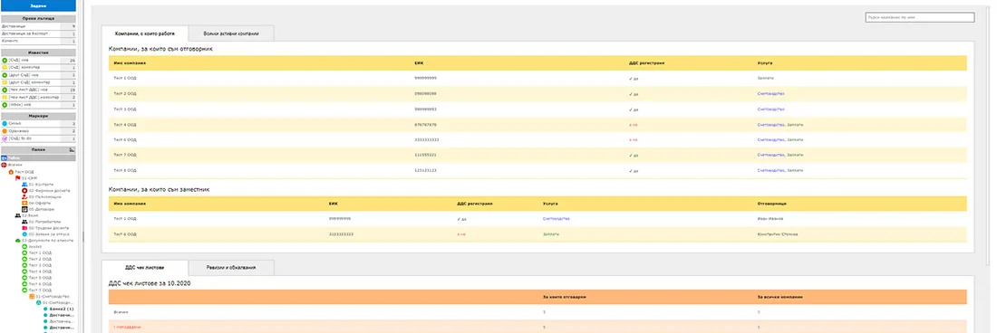Open '01-Потребители' tree folder
The image size is (997, 333).
pos(44,222)
